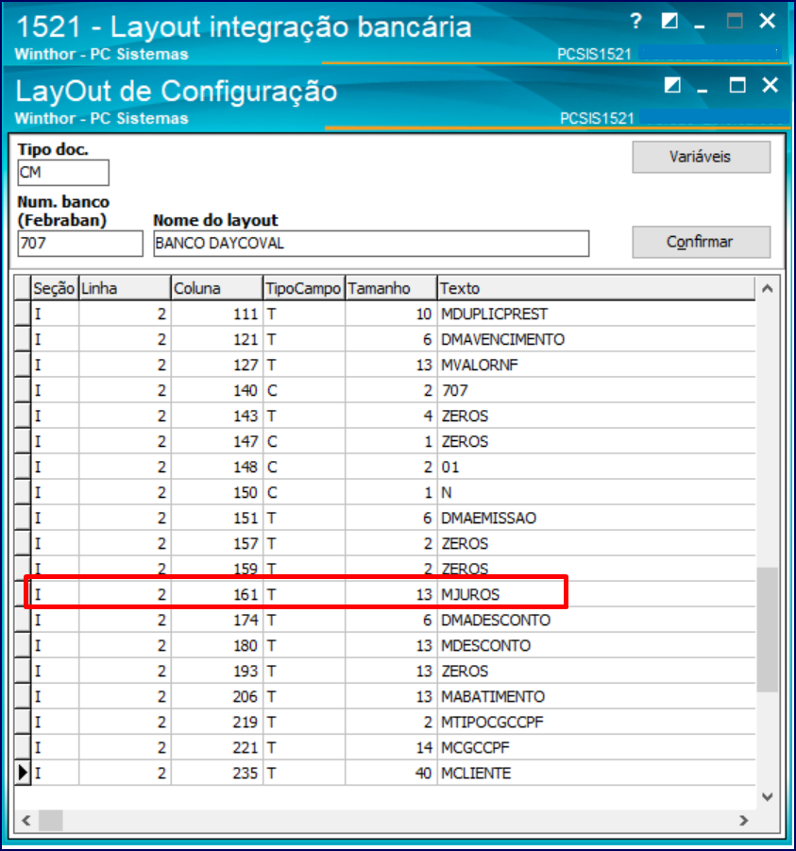The height and width of the screenshot is (851, 796).
Task: Click the horizontal scrollbar right arrow
Action: click(744, 820)
